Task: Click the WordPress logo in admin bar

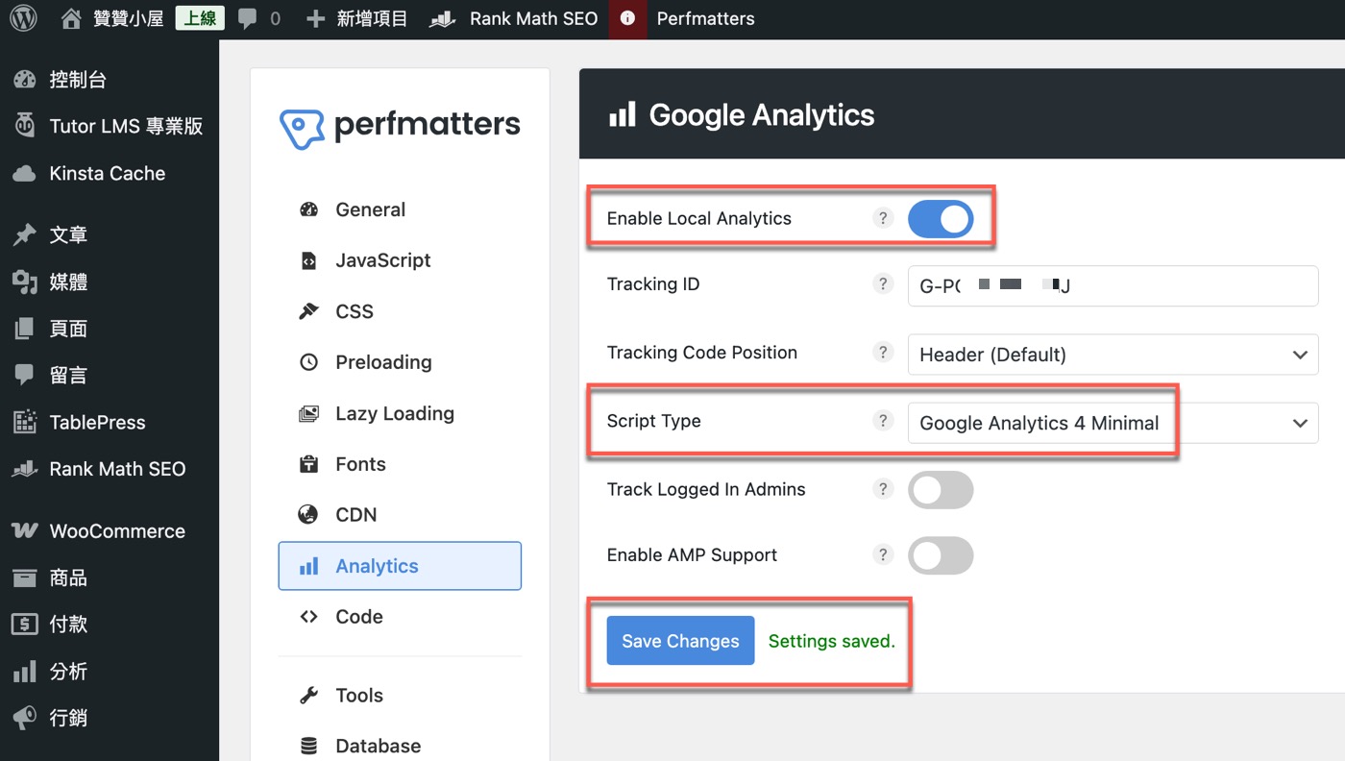Action: 23,18
